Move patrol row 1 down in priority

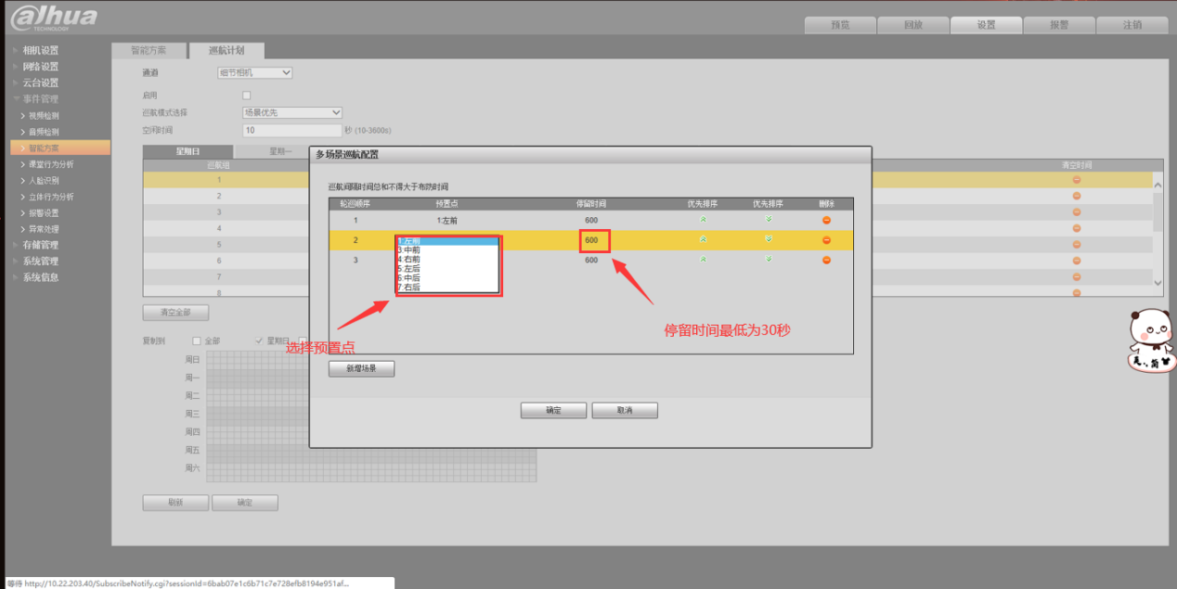coord(768,220)
